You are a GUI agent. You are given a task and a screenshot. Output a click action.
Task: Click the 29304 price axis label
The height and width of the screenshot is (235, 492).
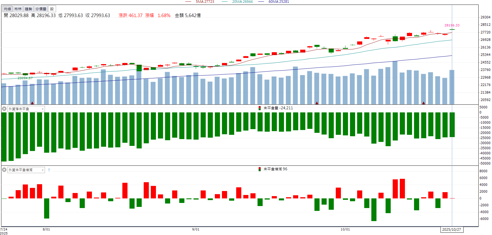485,17
